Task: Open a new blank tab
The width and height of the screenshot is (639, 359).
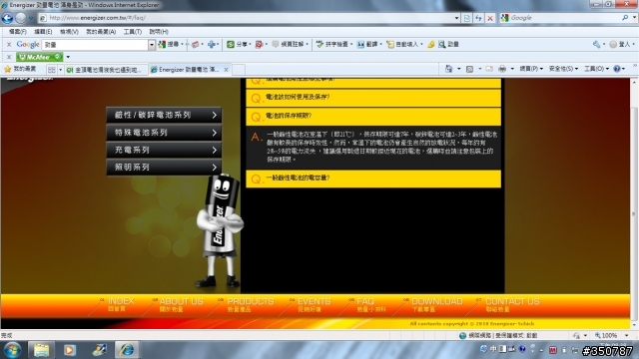Action: tap(239, 70)
